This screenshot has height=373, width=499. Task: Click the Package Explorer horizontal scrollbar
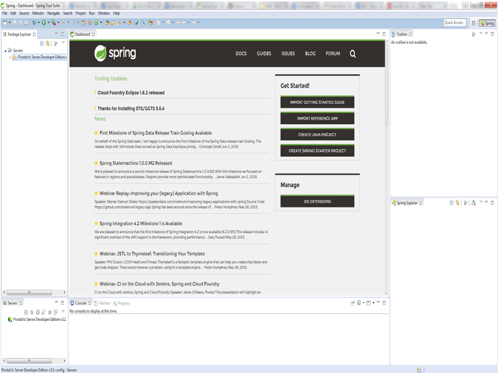click(29, 293)
